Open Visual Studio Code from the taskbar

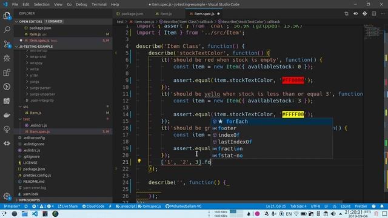(35, 214)
